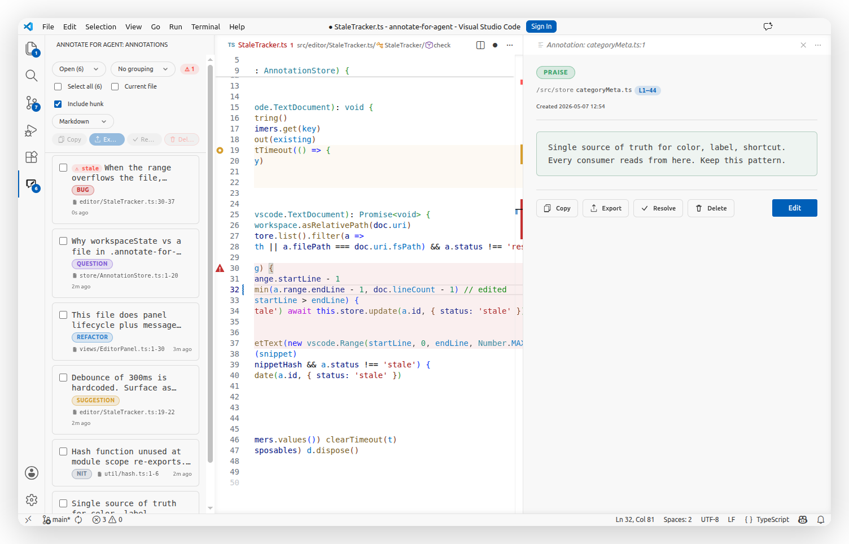Open the File menu

coord(49,27)
